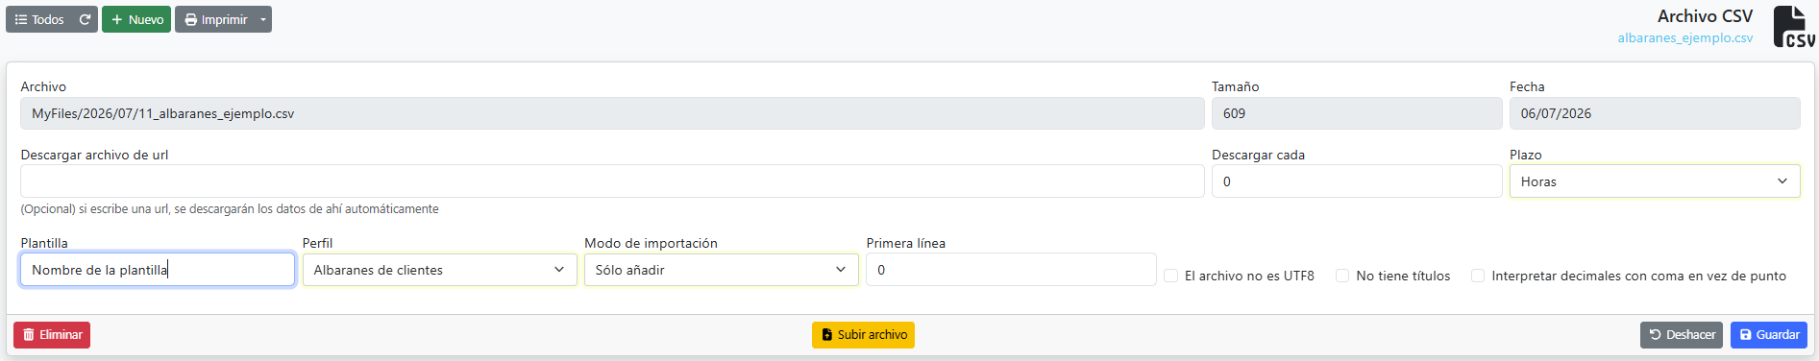Open the Todos list view
Screen dimensions: 1819x361
click(39, 19)
